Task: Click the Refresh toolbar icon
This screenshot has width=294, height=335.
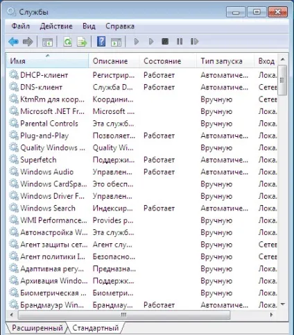Action: click(x=67, y=42)
